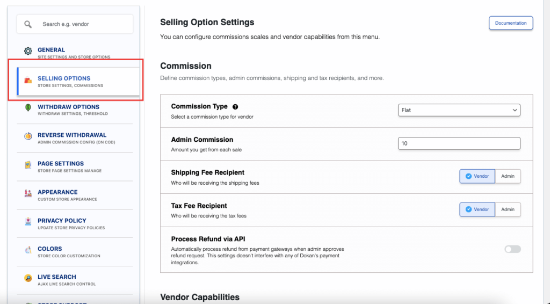
Task: Click 'Select a commission type for vendor' text
Action: [x=212, y=117]
